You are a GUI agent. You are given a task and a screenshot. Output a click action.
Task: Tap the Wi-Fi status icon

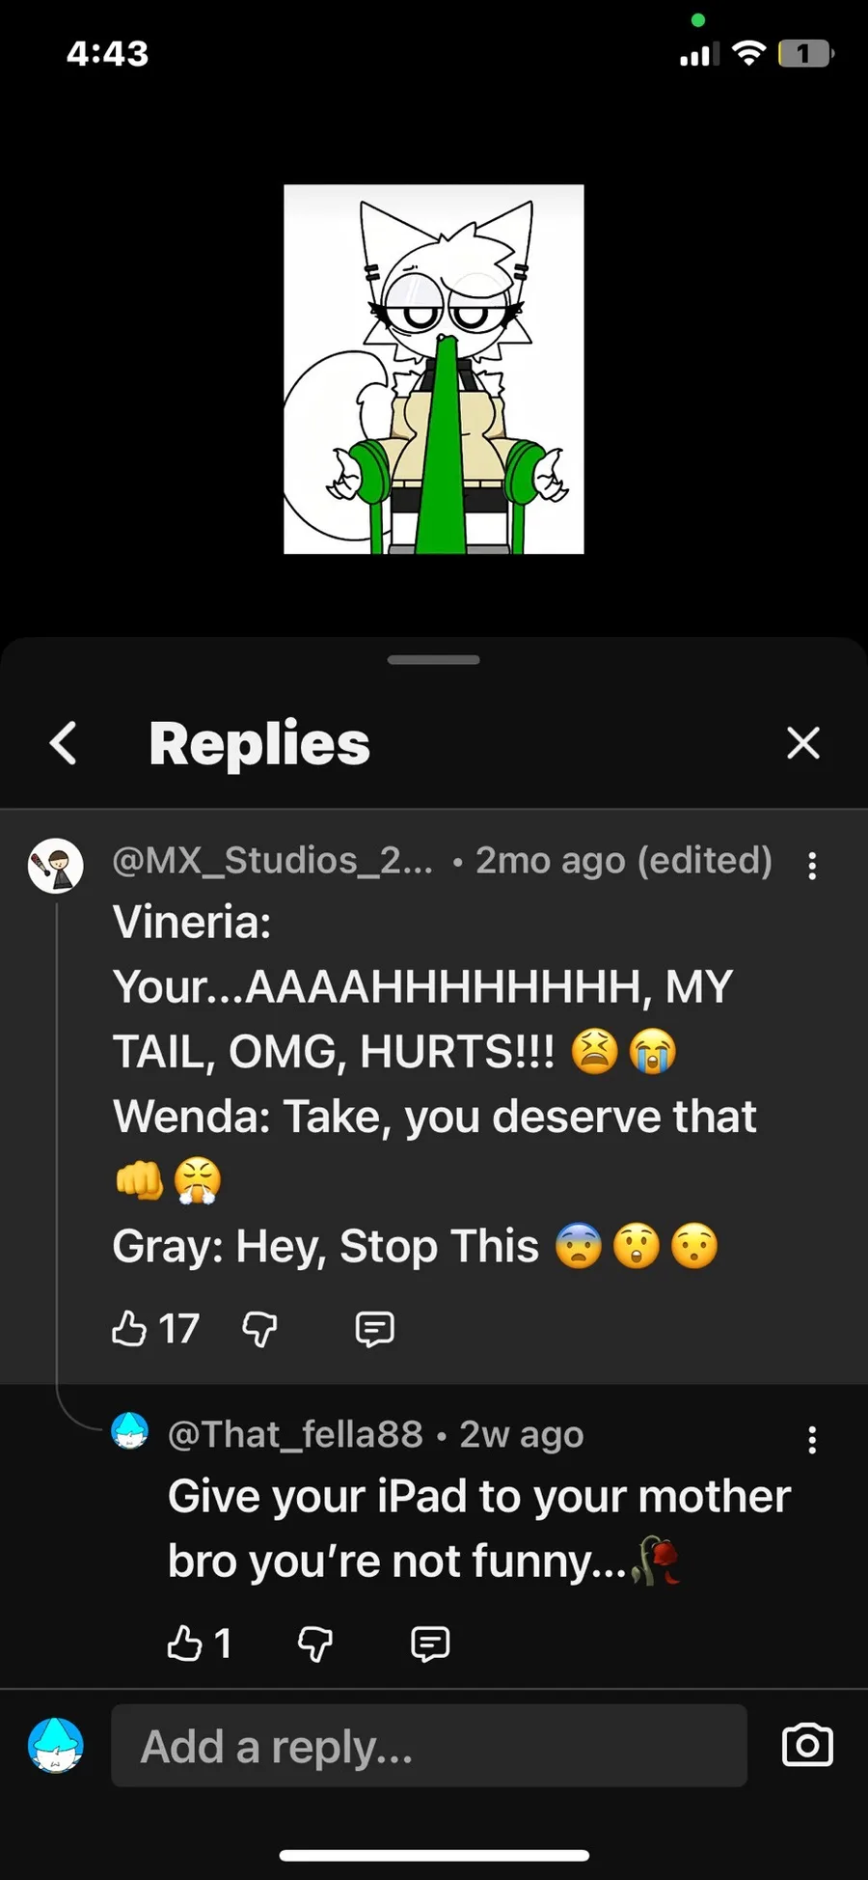[747, 53]
